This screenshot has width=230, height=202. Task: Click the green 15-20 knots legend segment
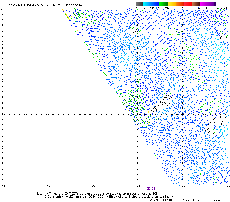click(163, 4)
